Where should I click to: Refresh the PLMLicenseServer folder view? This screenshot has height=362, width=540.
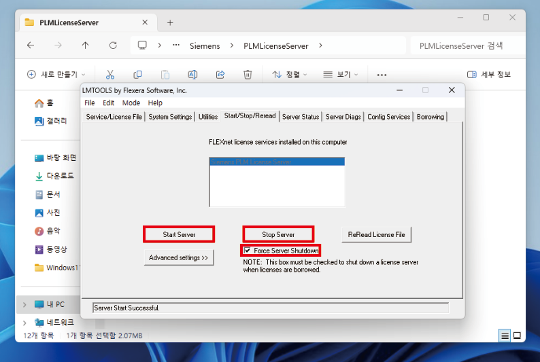point(113,46)
